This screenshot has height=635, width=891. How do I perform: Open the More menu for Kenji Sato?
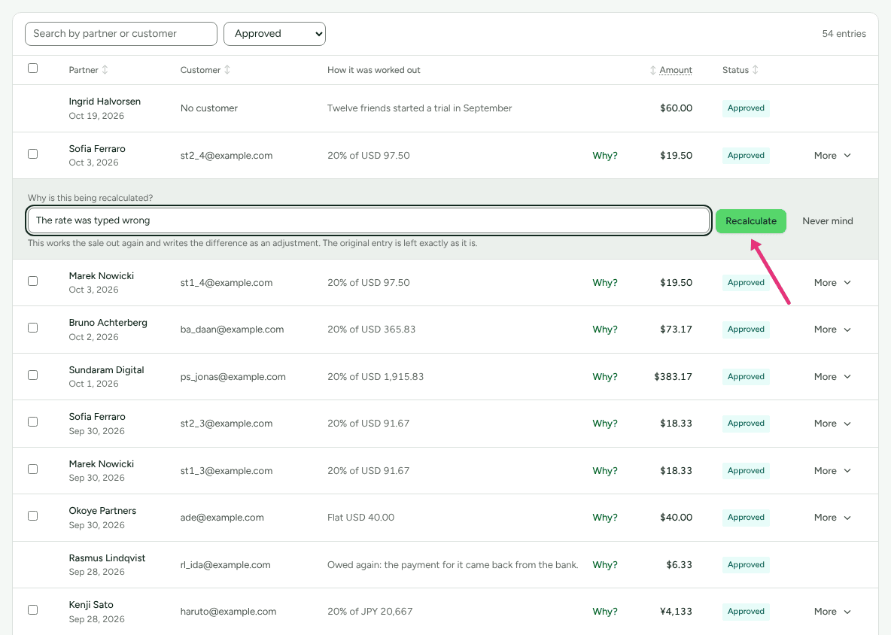click(x=832, y=612)
